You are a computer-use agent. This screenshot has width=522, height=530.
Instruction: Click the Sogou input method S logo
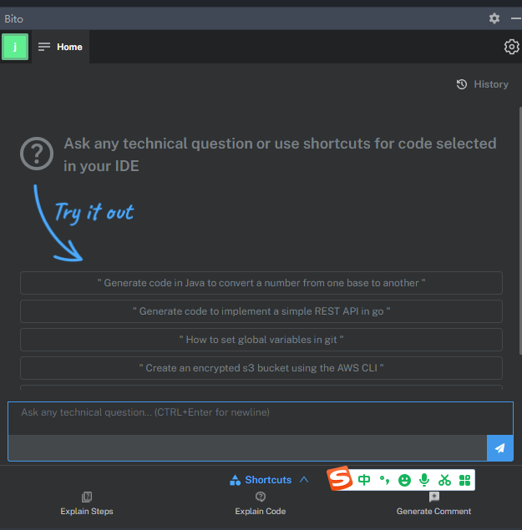click(340, 478)
